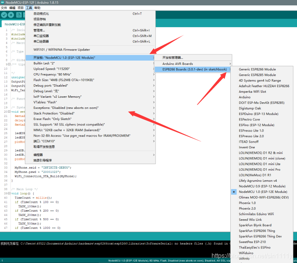Expand the Erase Flash "Only Sketch" submenu
This screenshot has width=297, height=263.
point(90,119)
